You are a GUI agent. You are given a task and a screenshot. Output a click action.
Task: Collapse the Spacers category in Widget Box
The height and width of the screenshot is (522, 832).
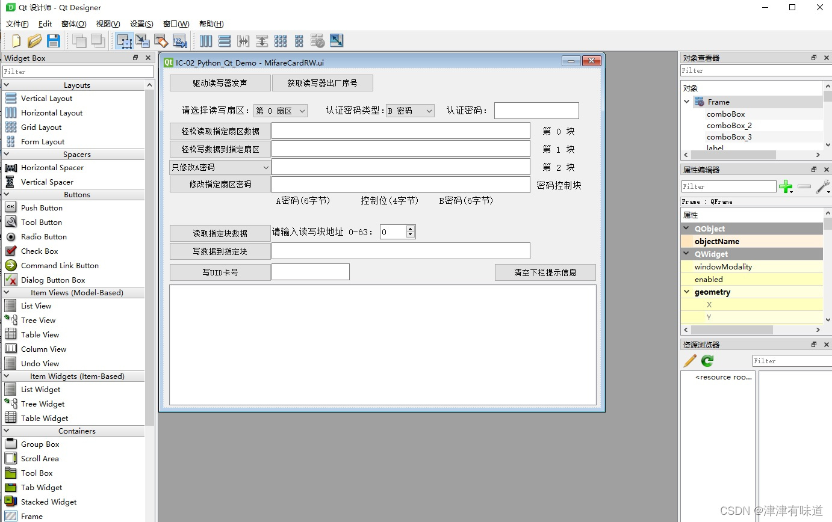click(7, 154)
